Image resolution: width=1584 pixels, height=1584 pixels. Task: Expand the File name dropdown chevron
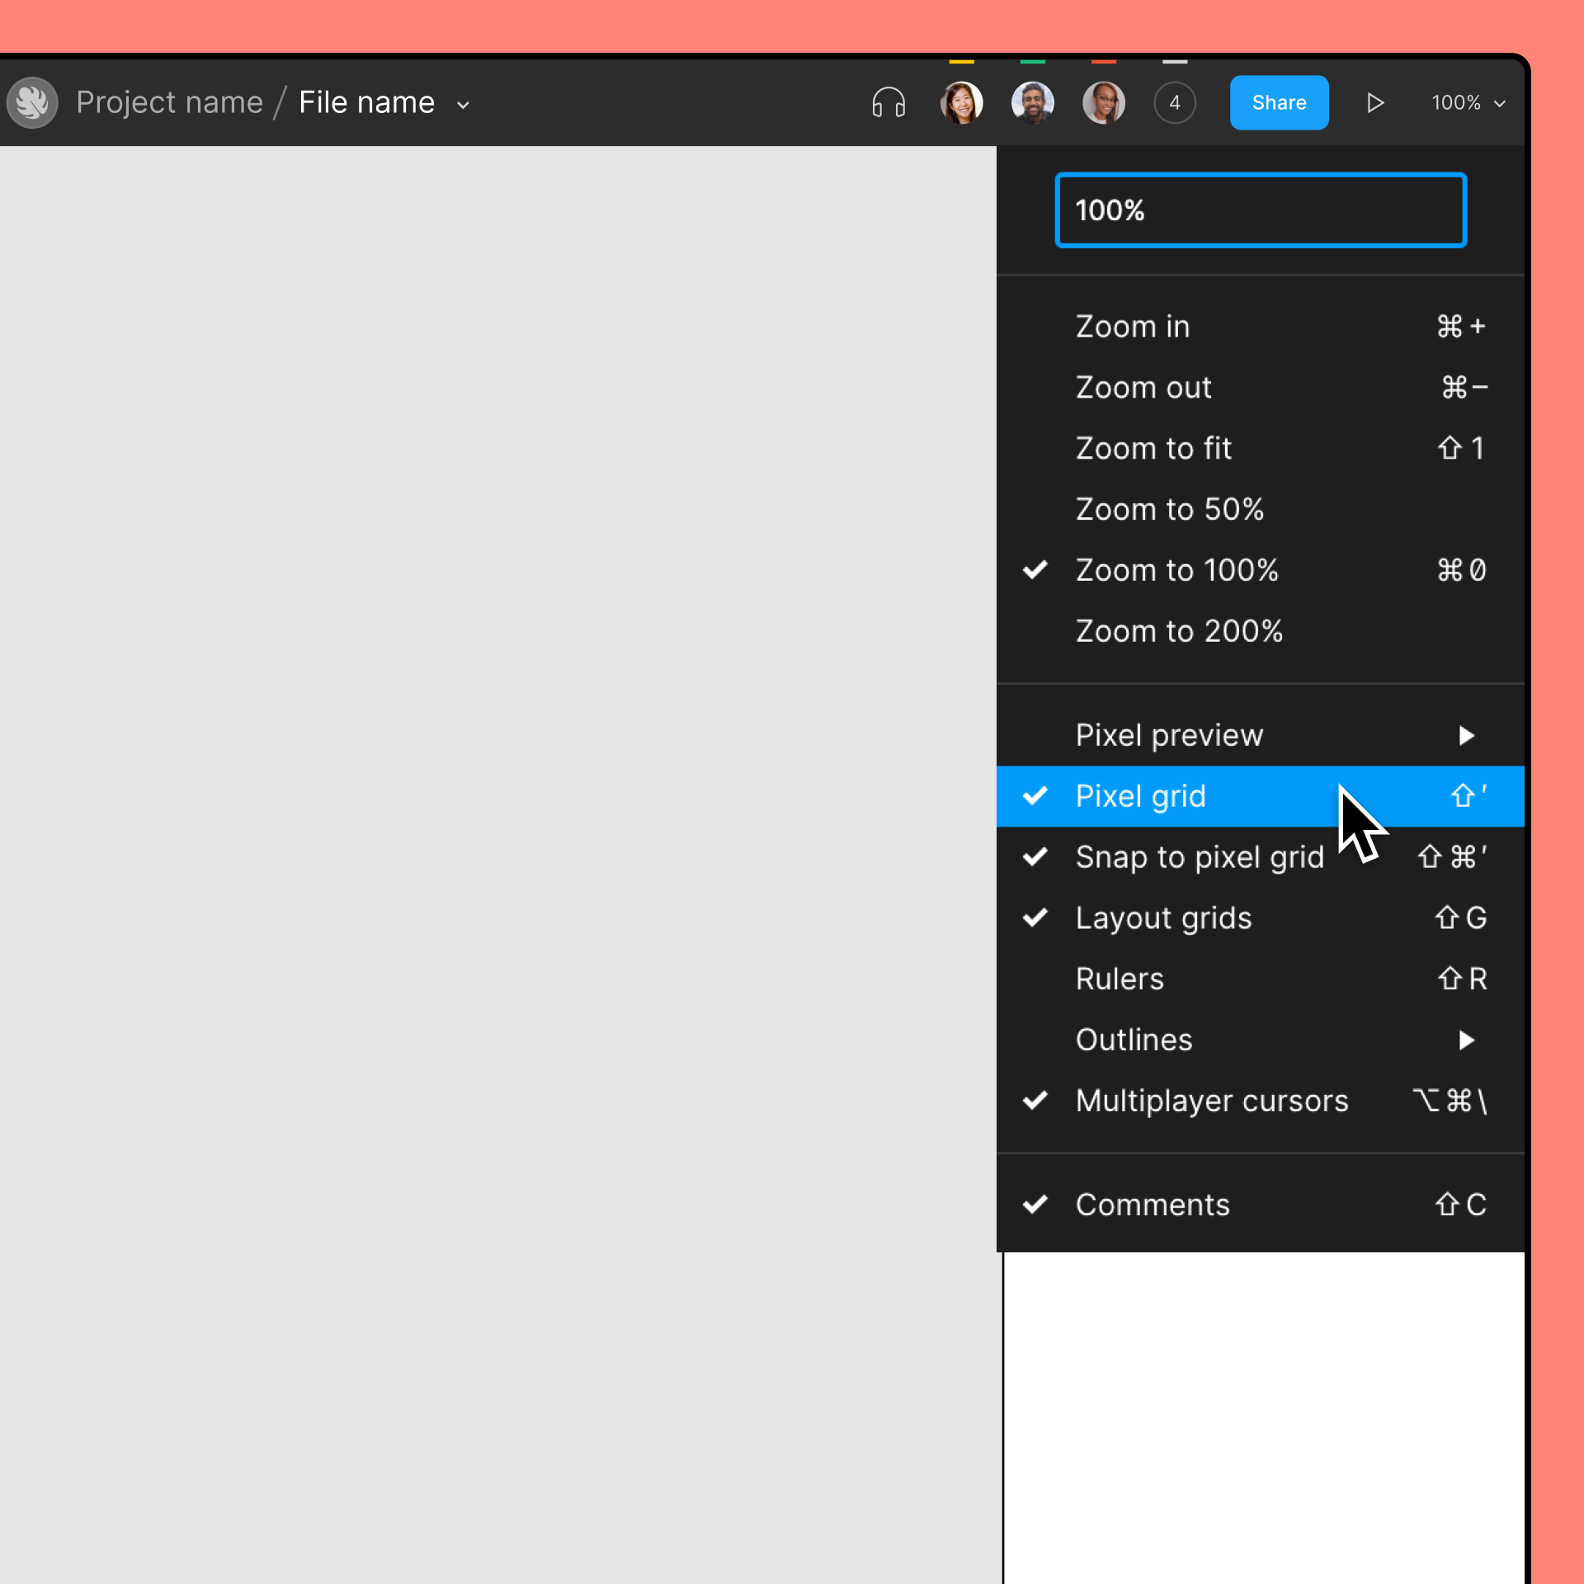462,104
